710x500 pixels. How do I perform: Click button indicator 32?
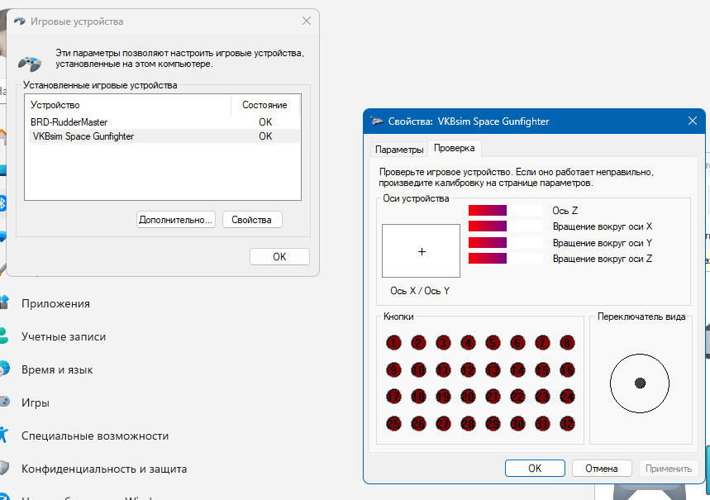(x=567, y=424)
